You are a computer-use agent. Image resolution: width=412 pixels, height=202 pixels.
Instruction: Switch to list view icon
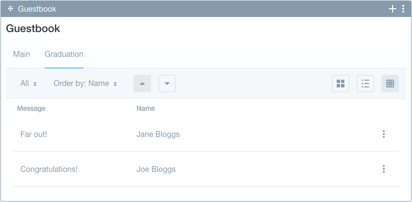[365, 84]
